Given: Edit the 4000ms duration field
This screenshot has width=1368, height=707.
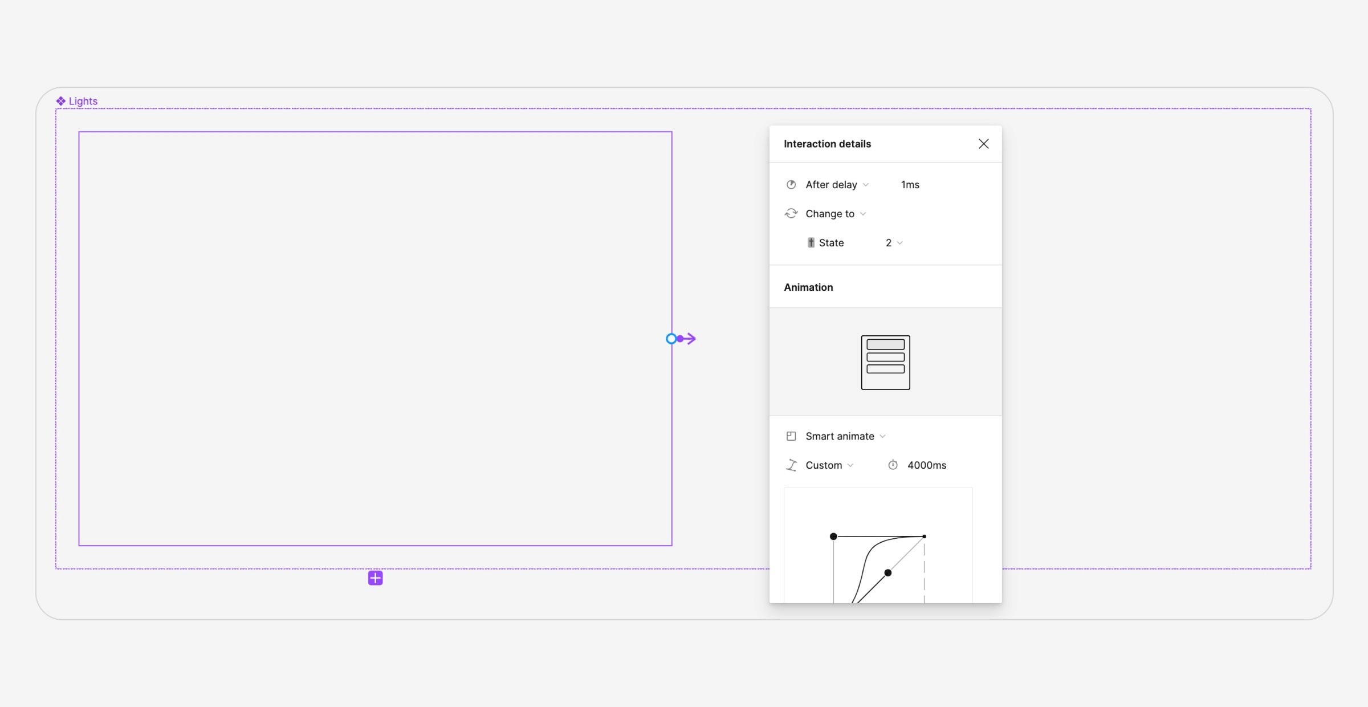Looking at the screenshot, I should pos(927,465).
